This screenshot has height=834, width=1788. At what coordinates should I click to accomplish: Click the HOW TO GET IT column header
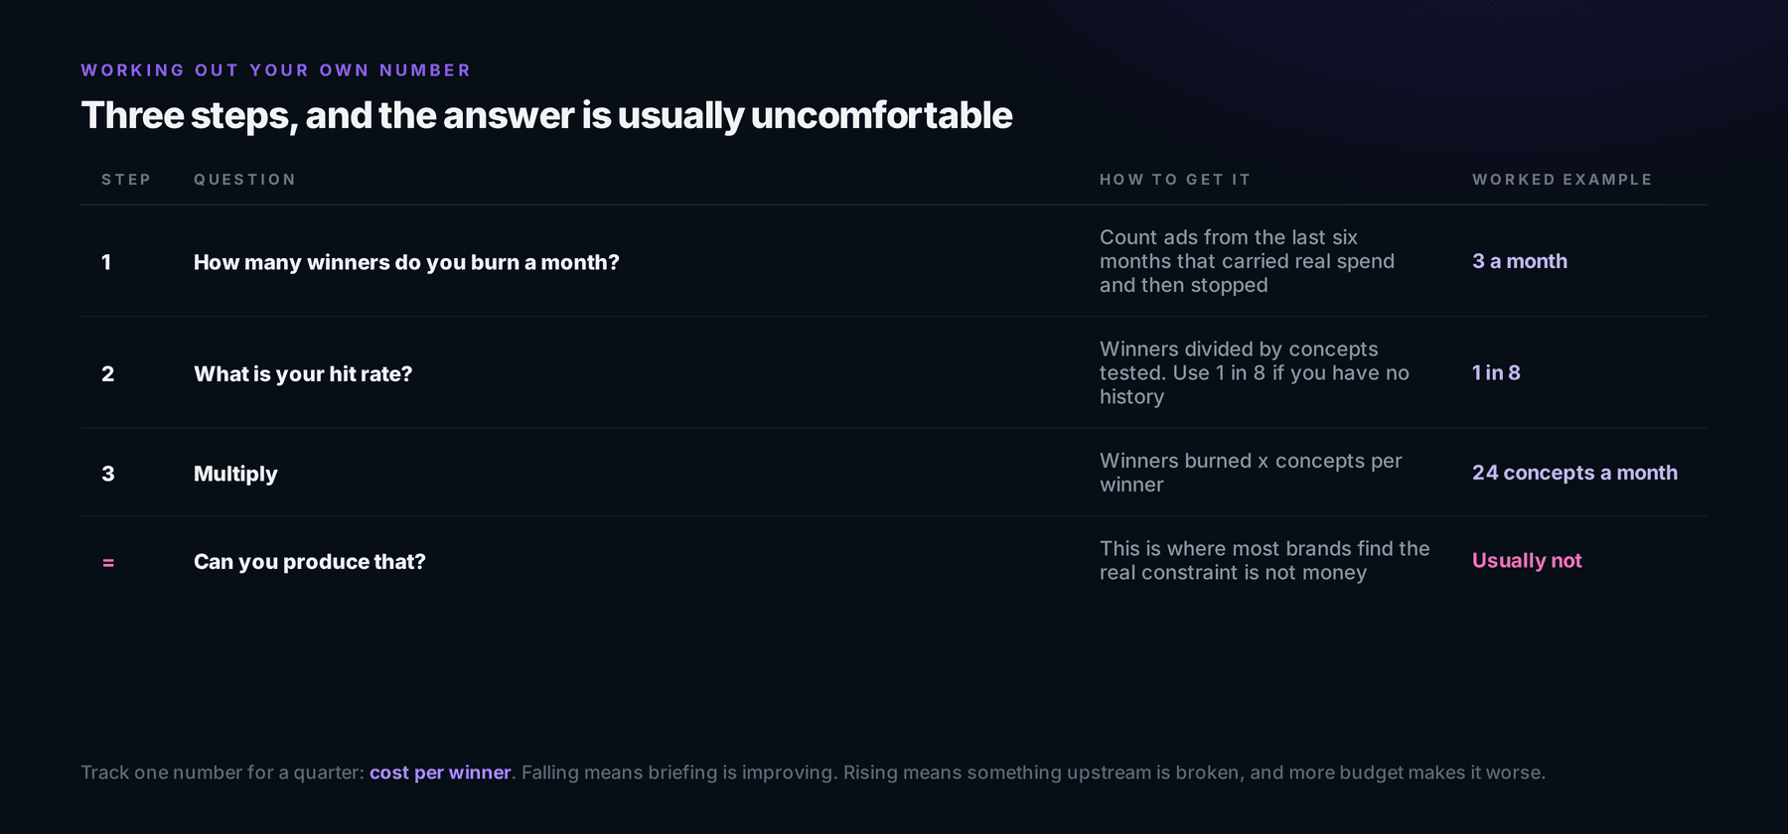point(1174,180)
